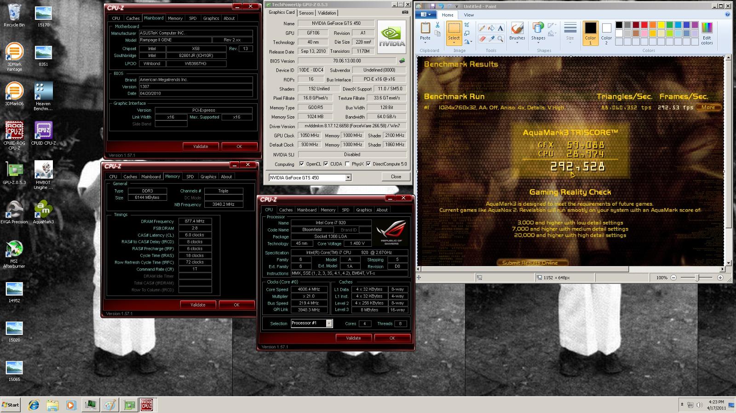736x413 pixels.
Task: Open Internet Explorer from the taskbar
Action: tap(34, 405)
